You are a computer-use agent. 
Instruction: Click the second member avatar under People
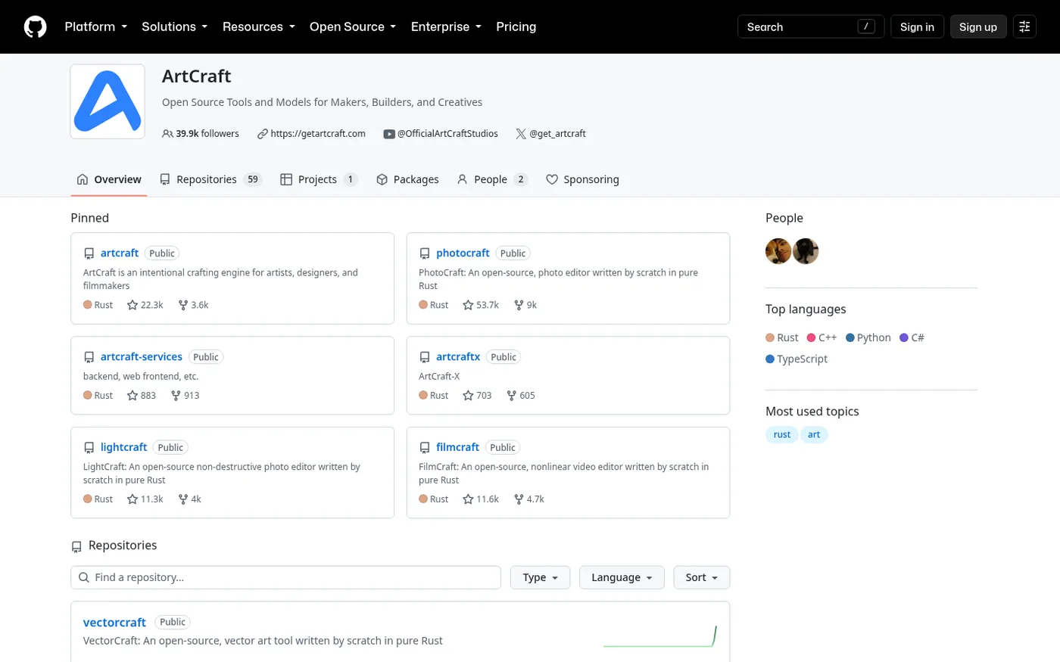806,251
